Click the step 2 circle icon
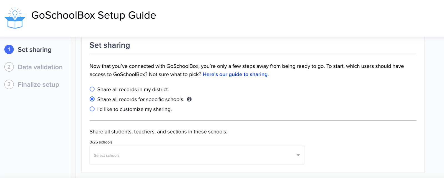This screenshot has height=178, width=444. coord(9,67)
